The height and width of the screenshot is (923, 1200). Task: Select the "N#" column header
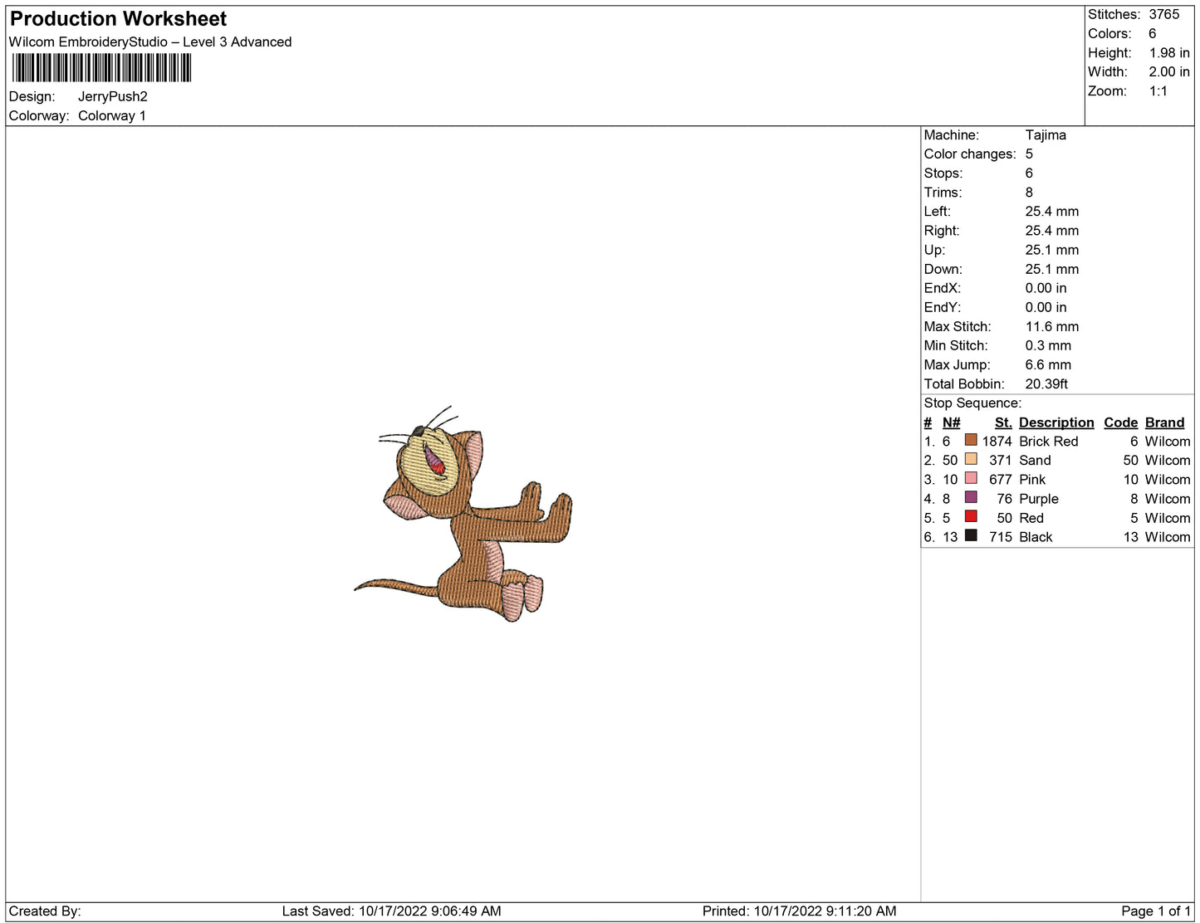951,422
